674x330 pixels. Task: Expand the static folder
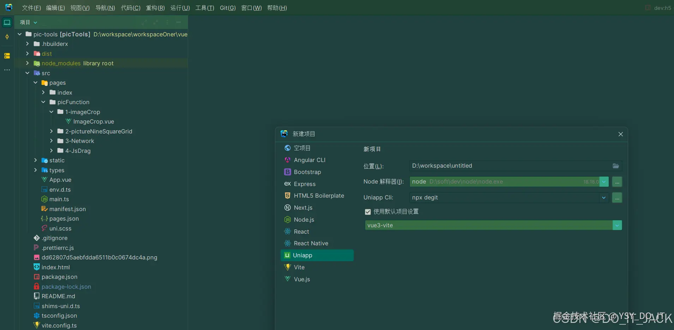click(35, 160)
